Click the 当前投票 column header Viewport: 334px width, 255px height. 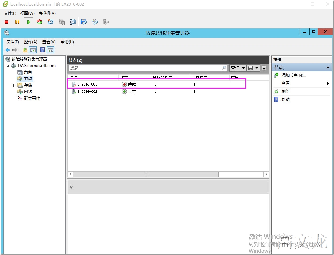(209, 78)
